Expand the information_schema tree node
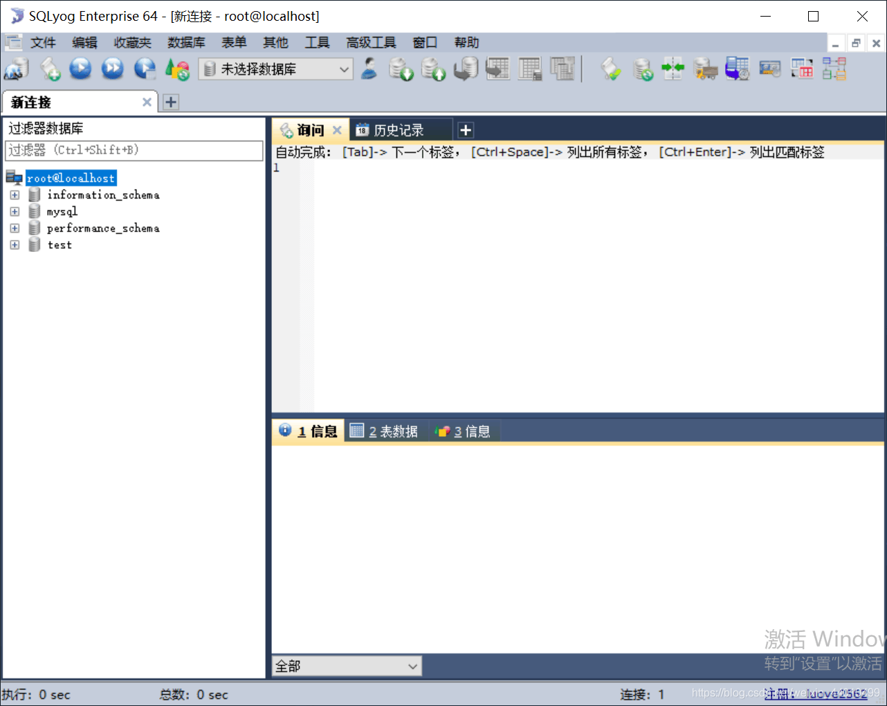Image resolution: width=887 pixels, height=706 pixels. click(15, 195)
